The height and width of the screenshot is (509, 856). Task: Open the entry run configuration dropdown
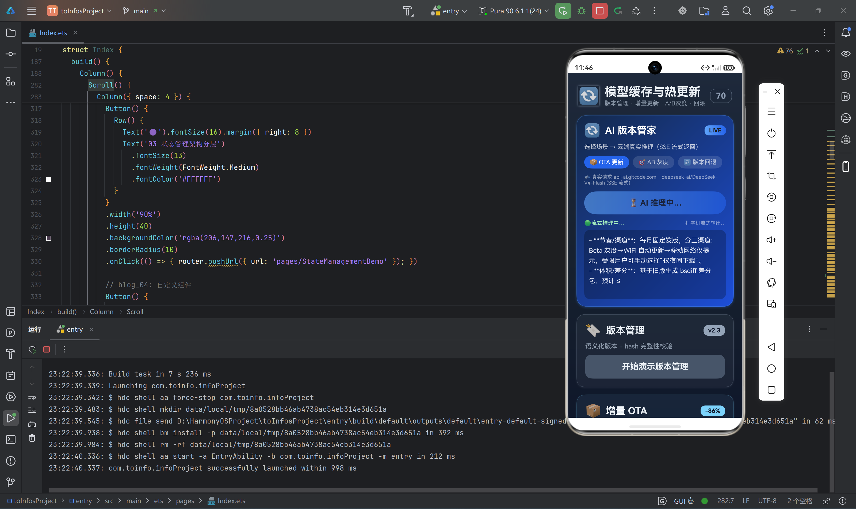point(449,11)
